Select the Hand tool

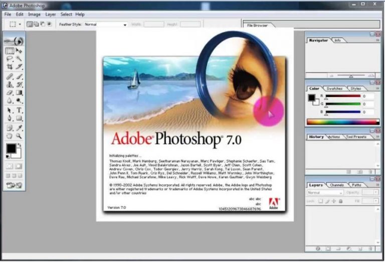pyautogui.click(x=10, y=136)
